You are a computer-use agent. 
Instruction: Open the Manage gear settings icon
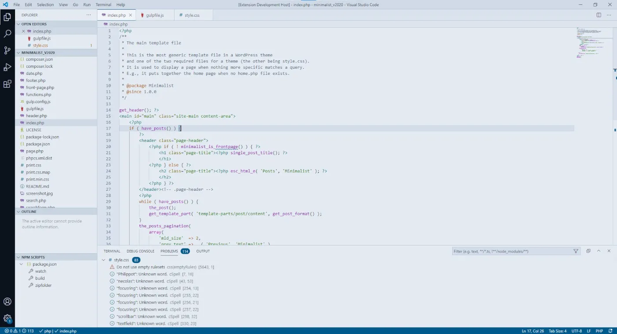(7, 318)
